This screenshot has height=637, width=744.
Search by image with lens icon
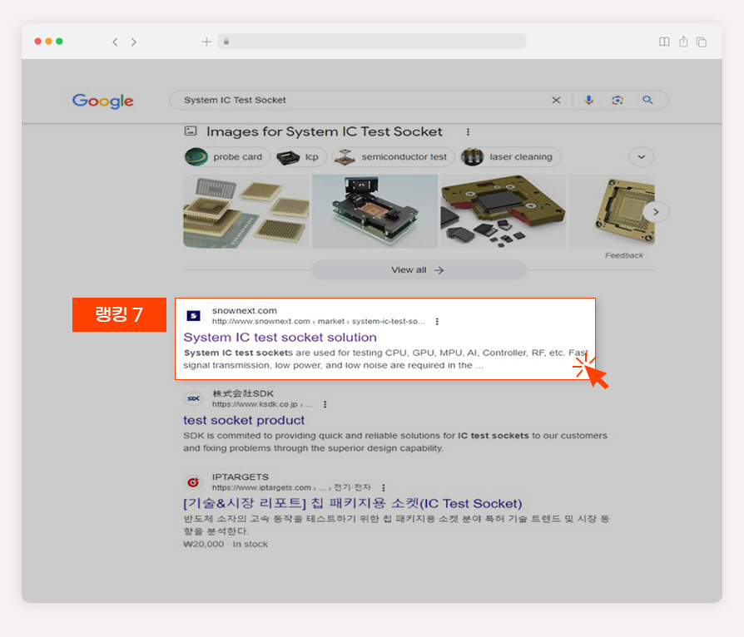tap(618, 100)
